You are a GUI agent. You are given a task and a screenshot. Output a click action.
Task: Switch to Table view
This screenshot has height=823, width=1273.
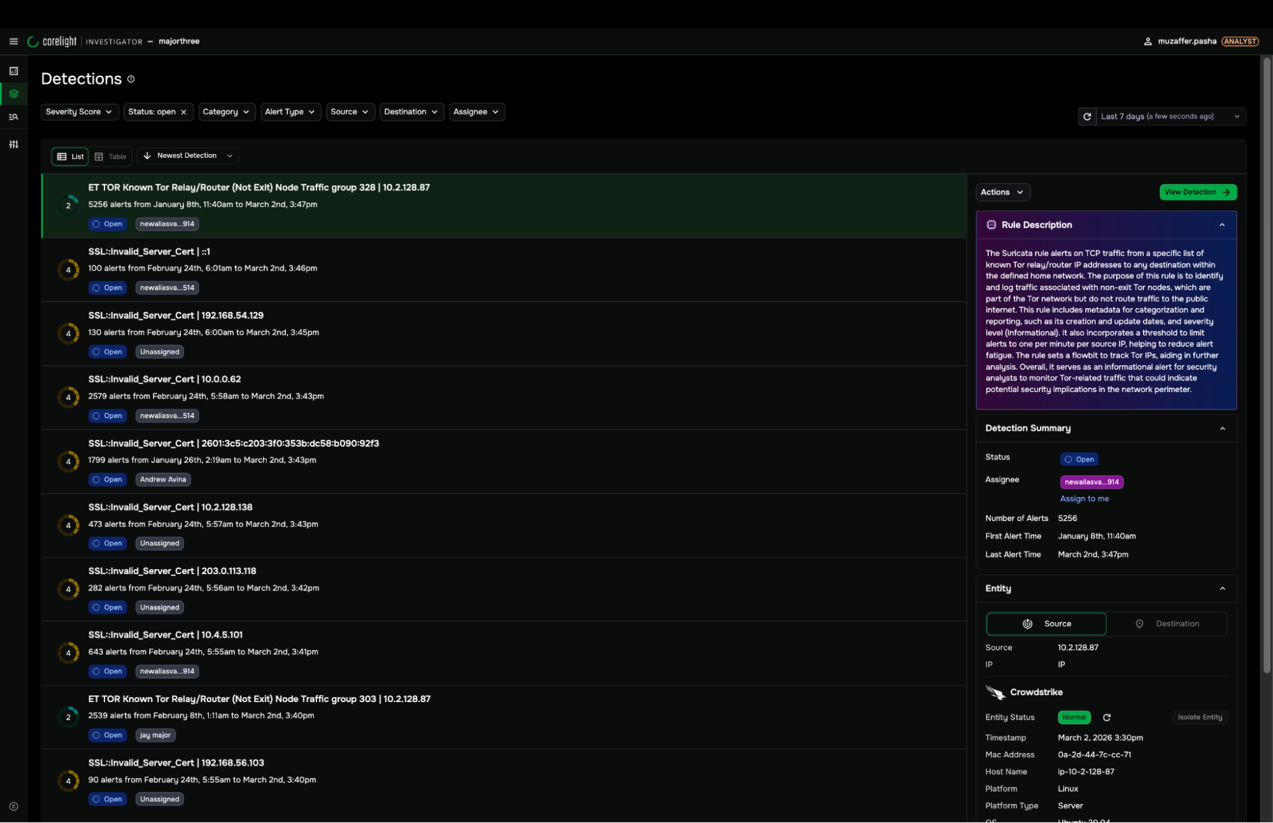point(111,157)
